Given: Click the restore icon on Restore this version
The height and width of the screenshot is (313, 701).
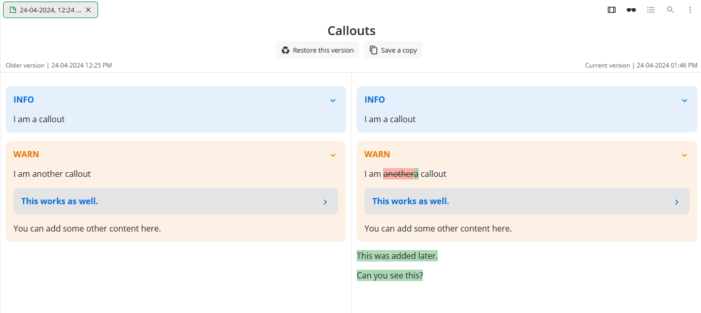Looking at the screenshot, I should pyautogui.click(x=285, y=50).
